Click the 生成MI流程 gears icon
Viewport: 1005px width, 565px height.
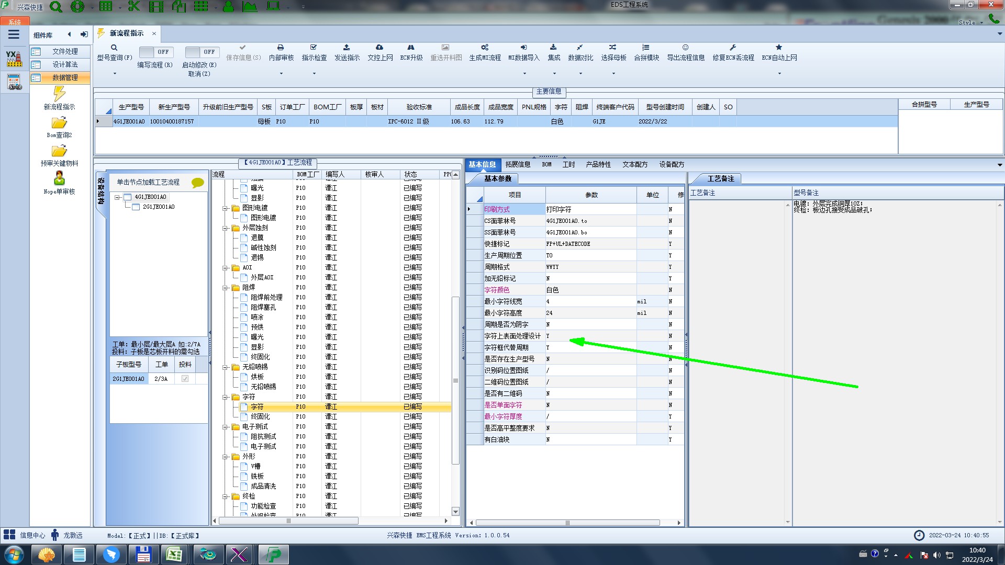[x=485, y=48]
